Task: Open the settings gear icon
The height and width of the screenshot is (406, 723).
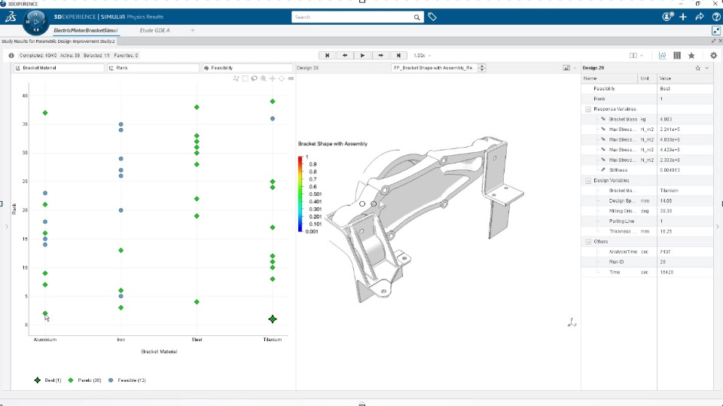Action: (x=713, y=56)
